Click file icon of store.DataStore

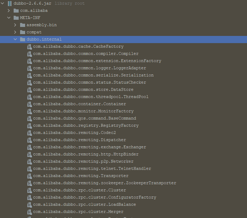pos(29,90)
